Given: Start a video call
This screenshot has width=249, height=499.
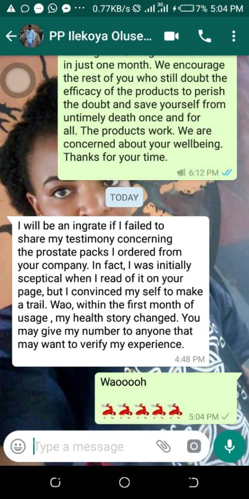Looking at the screenshot, I should 171,37.
